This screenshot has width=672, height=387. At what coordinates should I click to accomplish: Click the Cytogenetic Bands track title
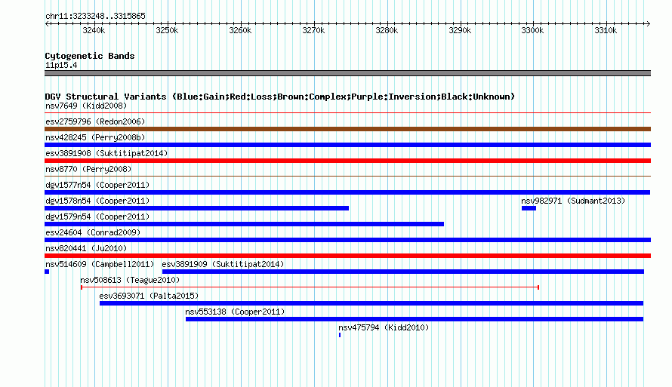[90, 56]
